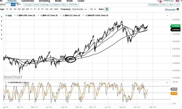The width and height of the screenshot is (182, 109).
Task: Click the orange 47.12 stochastic value label
Action: coord(174,93)
